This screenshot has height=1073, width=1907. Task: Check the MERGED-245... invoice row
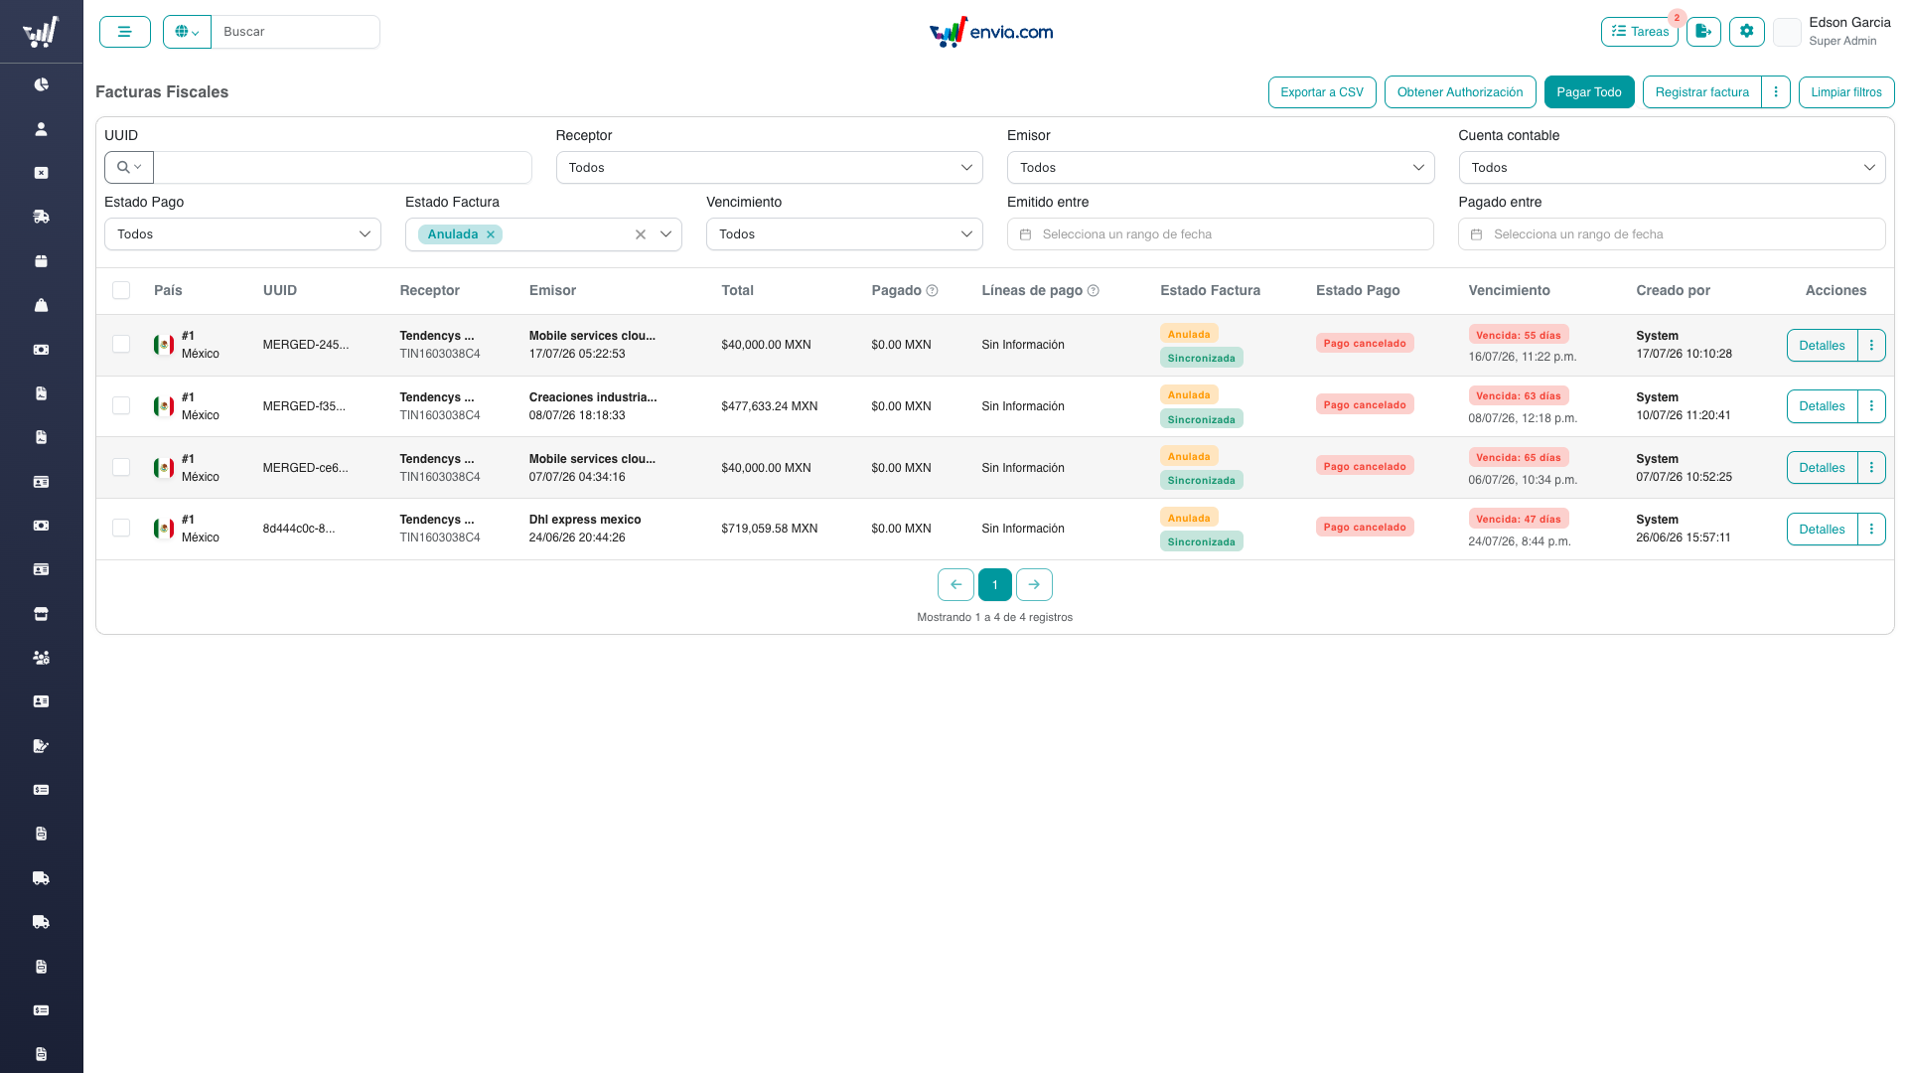click(x=121, y=344)
